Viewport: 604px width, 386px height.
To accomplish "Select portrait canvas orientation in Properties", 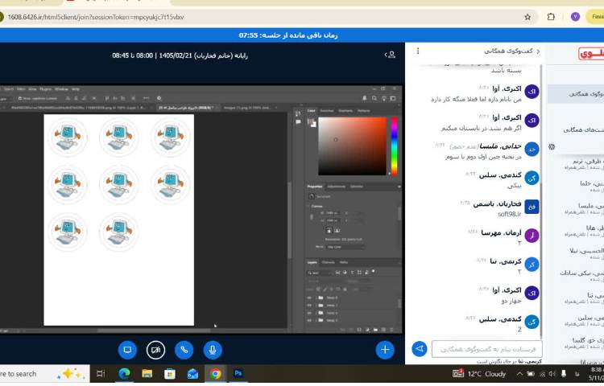I will click(329, 230).
